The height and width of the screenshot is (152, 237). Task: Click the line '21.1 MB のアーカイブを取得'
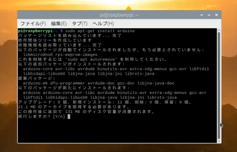click(74, 107)
